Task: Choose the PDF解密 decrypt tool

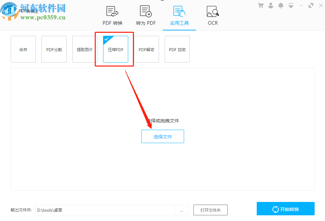Action: 146,49
